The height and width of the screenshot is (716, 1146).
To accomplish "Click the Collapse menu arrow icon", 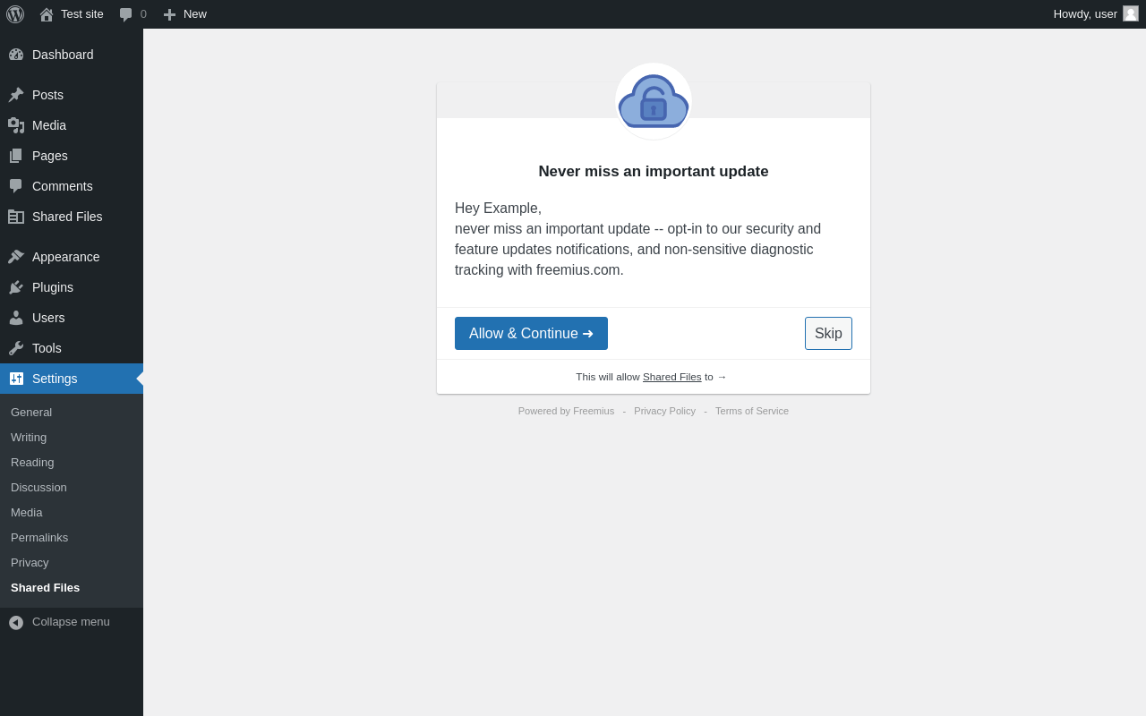I will 16,622.
